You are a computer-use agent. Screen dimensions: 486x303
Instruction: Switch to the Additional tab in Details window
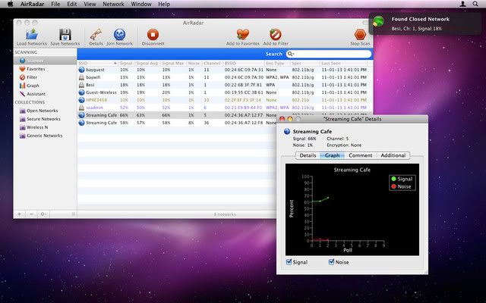[x=393, y=155]
